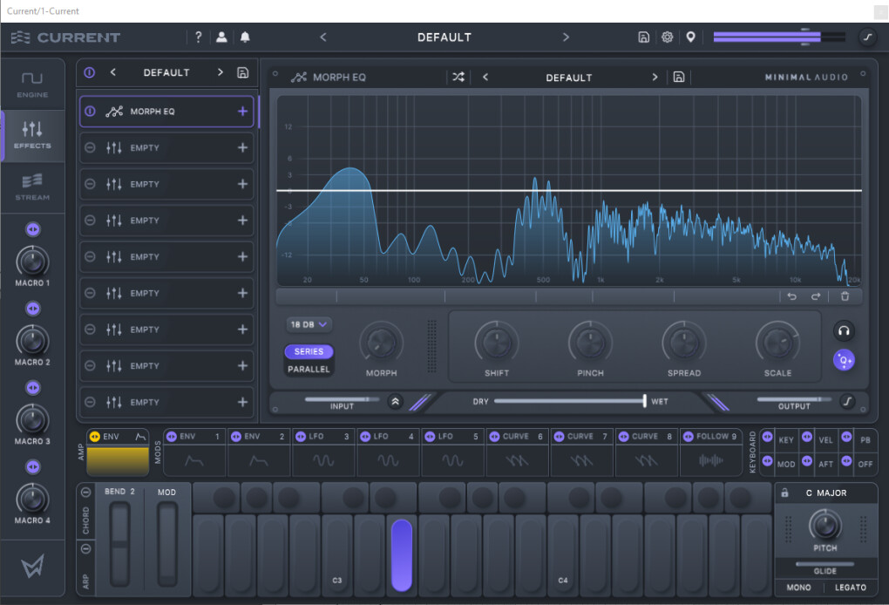Next effects chain preset arrow
889x605 pixels.
coord(220,72)
